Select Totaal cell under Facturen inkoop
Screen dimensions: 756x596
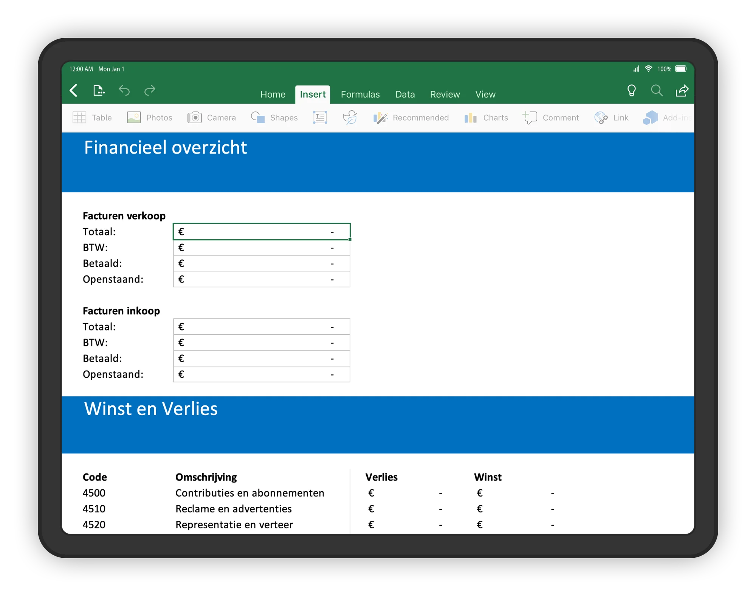point(262,326)
